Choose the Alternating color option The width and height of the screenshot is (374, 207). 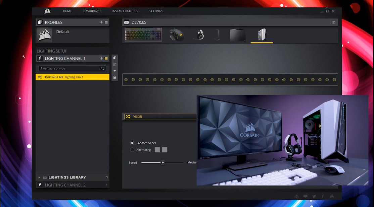coord(132,150)
